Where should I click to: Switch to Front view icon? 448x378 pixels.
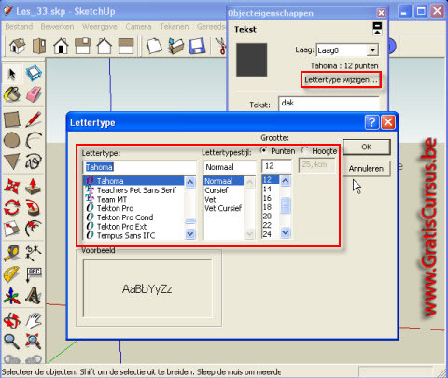point(61,46)
